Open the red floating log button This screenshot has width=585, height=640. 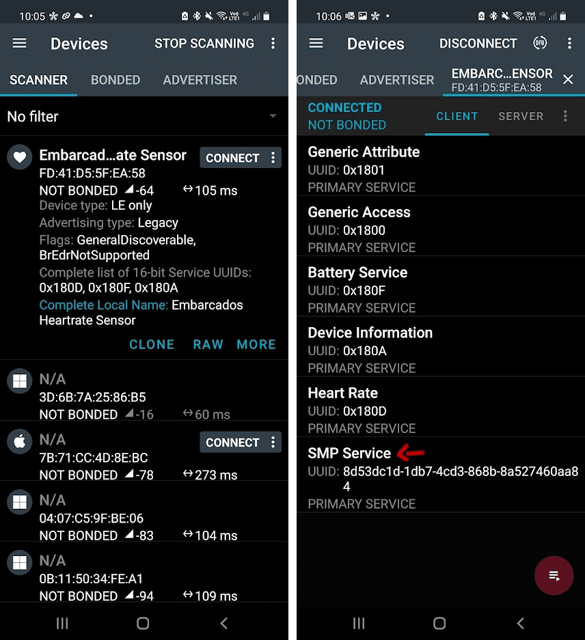554,576
